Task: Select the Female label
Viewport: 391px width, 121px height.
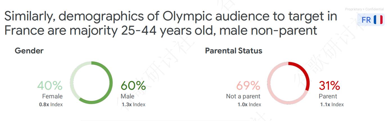Action: coord(52,96)
